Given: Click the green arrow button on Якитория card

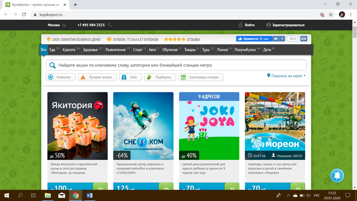Looking at the screenshot, I should click(x=100, y=186).
